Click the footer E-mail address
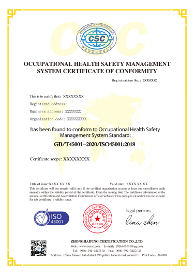Image resolution: width=194 pixels, height=275 pixels. pyautogui.click(x=129, y=246)
